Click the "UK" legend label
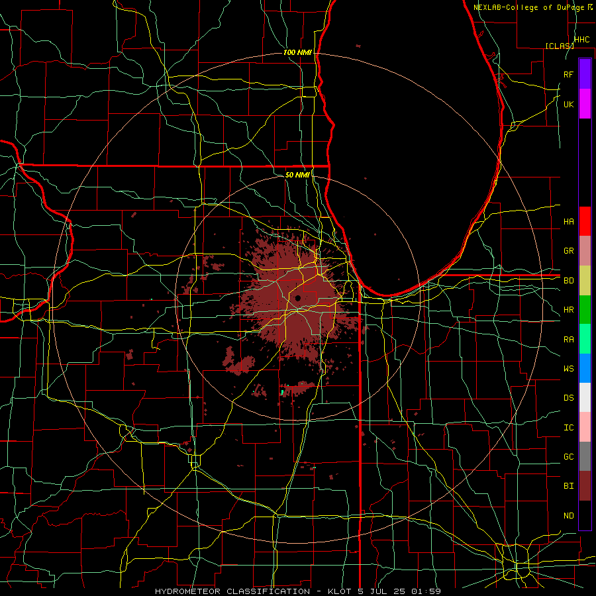This screenshot has height=596, width=596. pyautogui.click(x=569, y=104)
